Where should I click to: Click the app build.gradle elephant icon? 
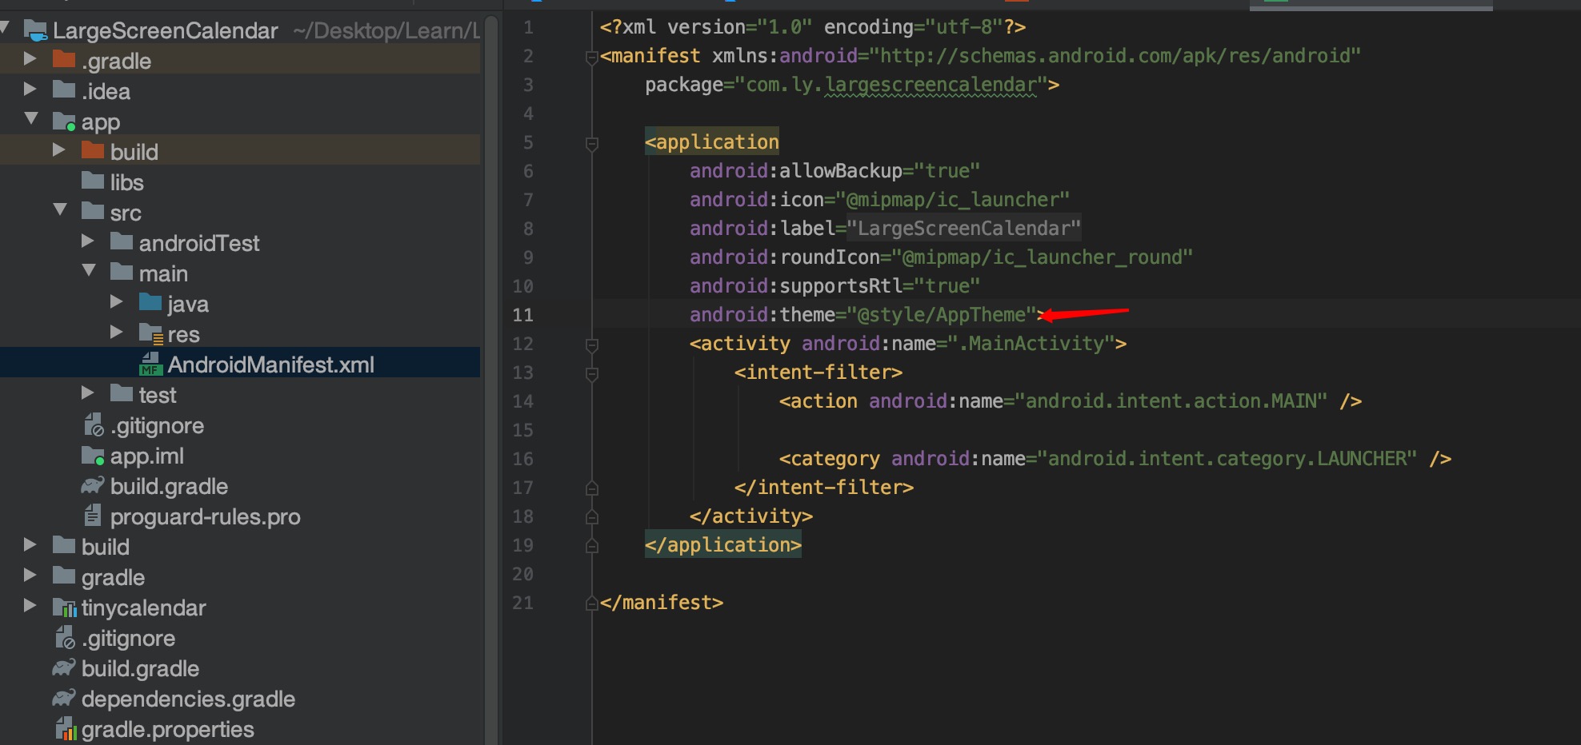click(x=93, y=485)
